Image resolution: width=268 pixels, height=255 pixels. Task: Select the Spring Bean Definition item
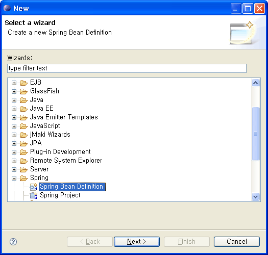72,187
